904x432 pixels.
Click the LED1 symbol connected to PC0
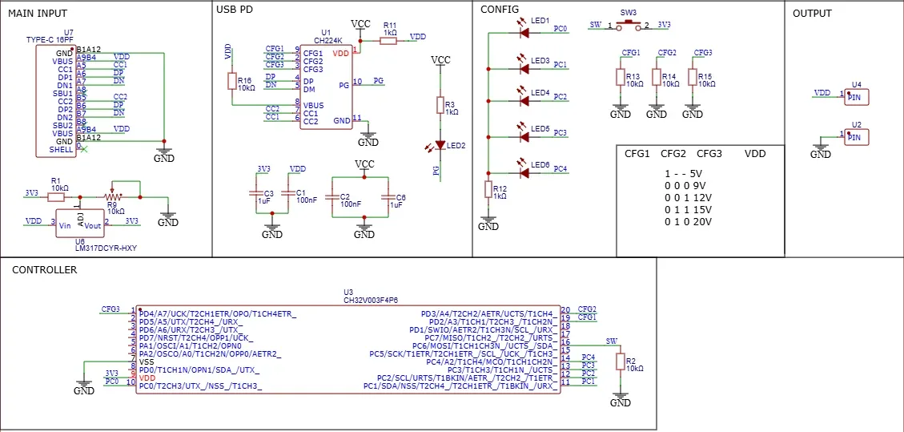point(524,33)
